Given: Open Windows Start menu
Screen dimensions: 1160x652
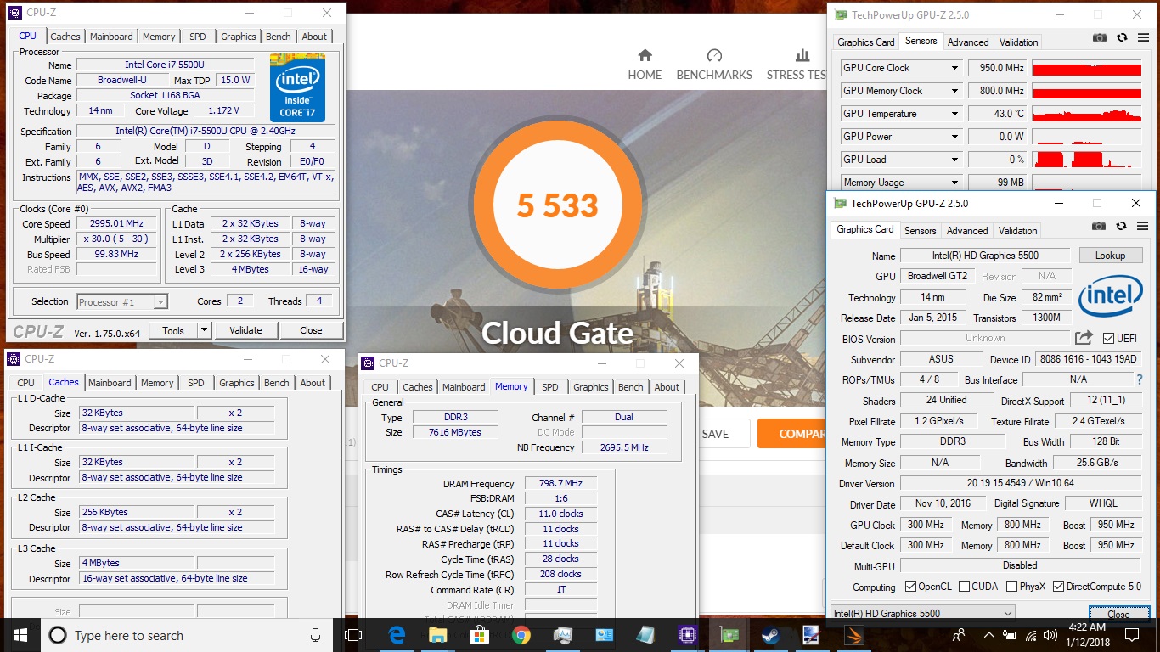Looking at the screenshot, I should pyautogui.click(x=20, y=635).
